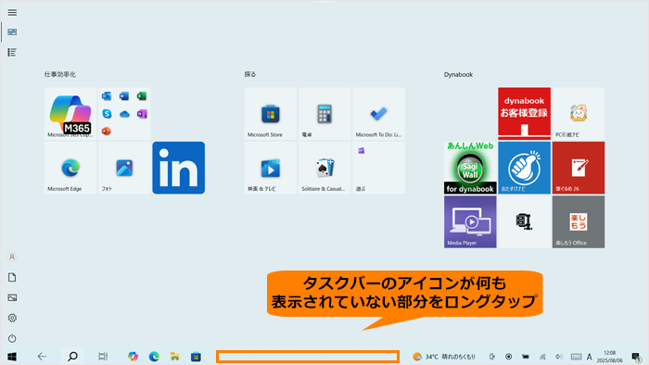This screenshot has height=365, width=649.
Task: Open the touch keyboard tray icon
Action: (576, 357)
